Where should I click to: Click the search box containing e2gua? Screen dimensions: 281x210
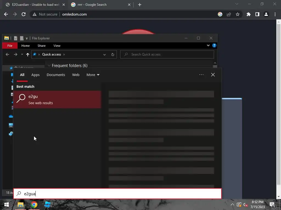click(117, 194)
